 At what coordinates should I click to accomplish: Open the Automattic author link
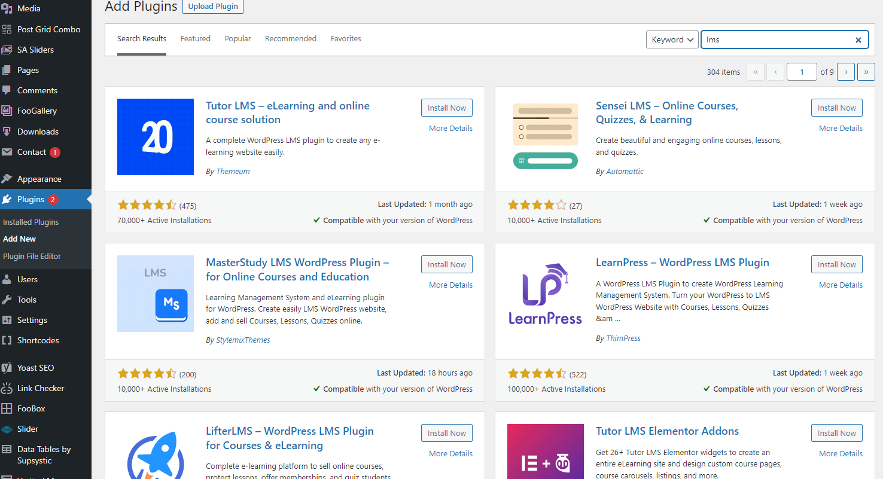click(x=625, y=172)
